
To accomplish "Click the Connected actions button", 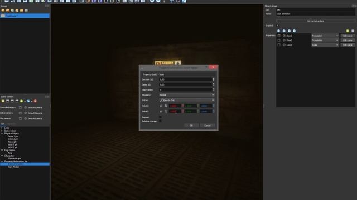I will pos(316,21).
